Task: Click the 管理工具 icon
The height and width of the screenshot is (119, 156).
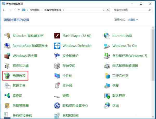Action: (x=8, y=85)
